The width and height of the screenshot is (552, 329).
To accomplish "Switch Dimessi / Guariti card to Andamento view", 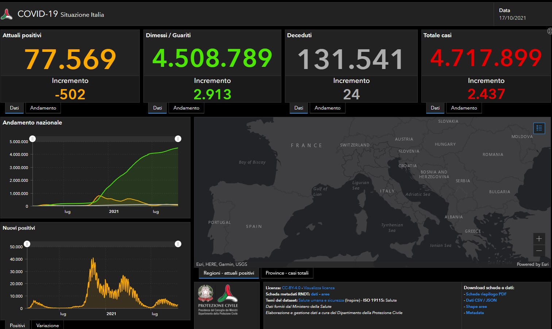I will pos(186,108).
